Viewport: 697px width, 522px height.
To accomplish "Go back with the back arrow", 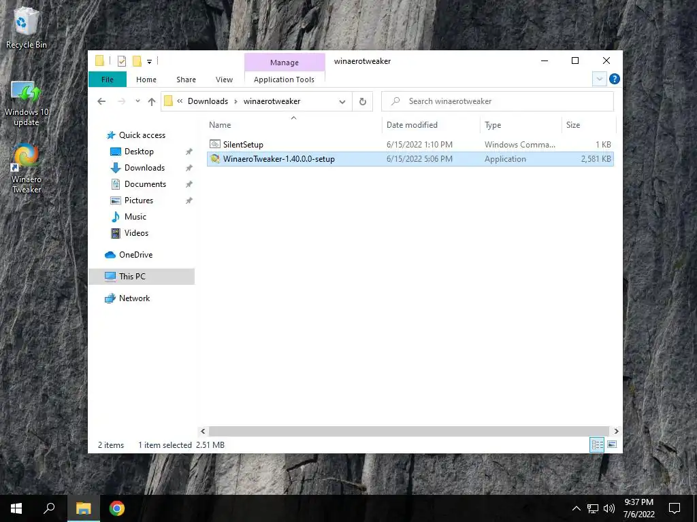I will [x=101, y=101].
